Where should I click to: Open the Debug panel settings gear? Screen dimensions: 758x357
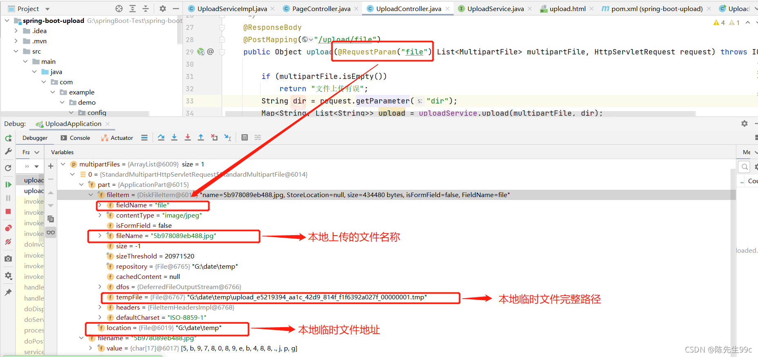pos(745,123)
